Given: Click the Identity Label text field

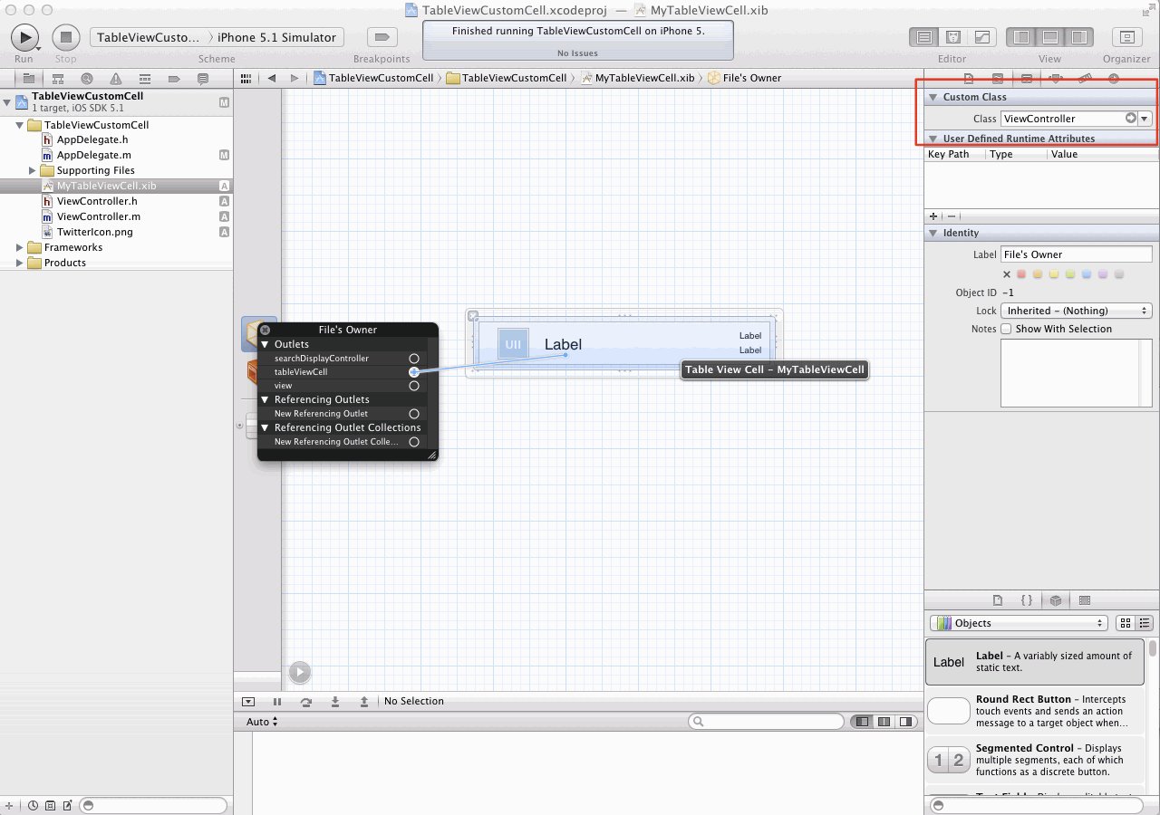Looking at the screenshot, I should 1076,254.
